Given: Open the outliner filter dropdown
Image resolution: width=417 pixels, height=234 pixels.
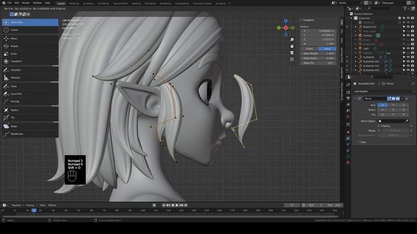Looking at the screenshot, I should 406,8.
